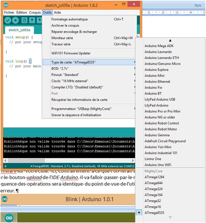Select Arduino Esplora board
Screen dimensions: 206x223
[170, 70]
